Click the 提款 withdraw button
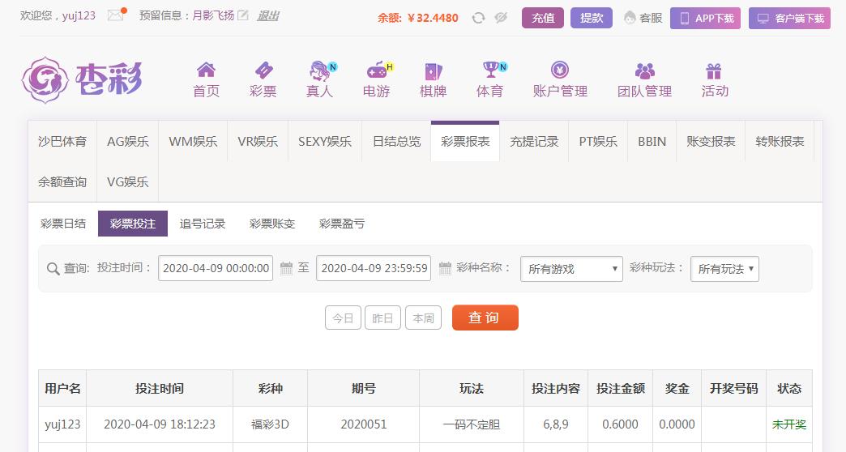 592,18
